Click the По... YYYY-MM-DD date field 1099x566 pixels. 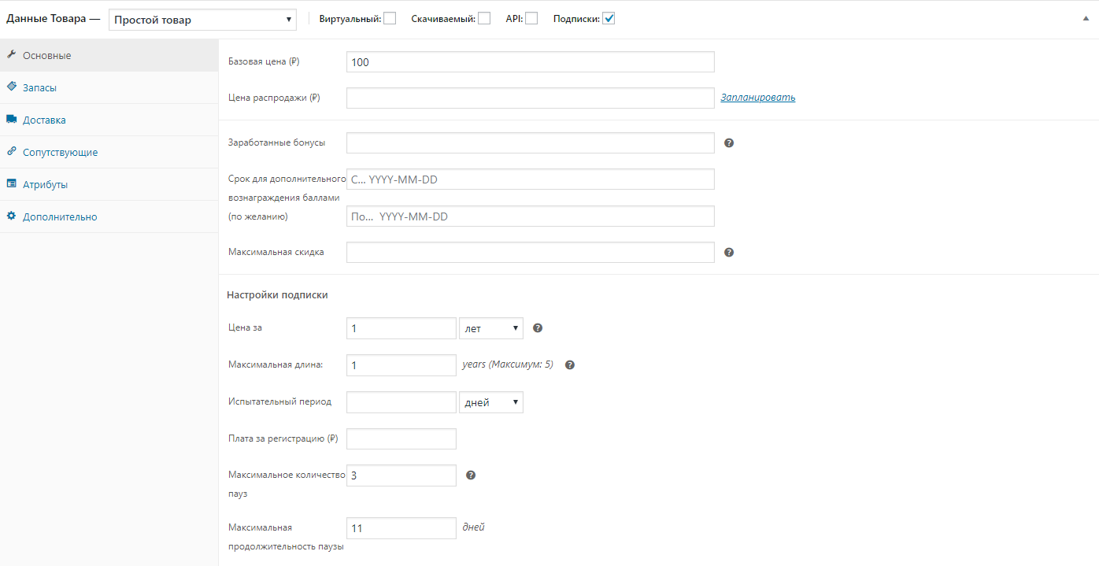click(x=531, y=216)
